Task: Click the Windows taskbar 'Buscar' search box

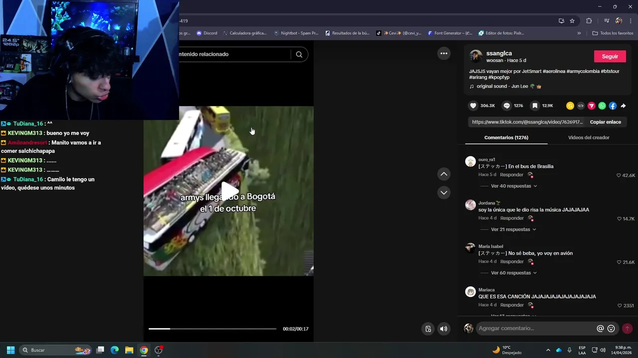Action: (55, 350)
